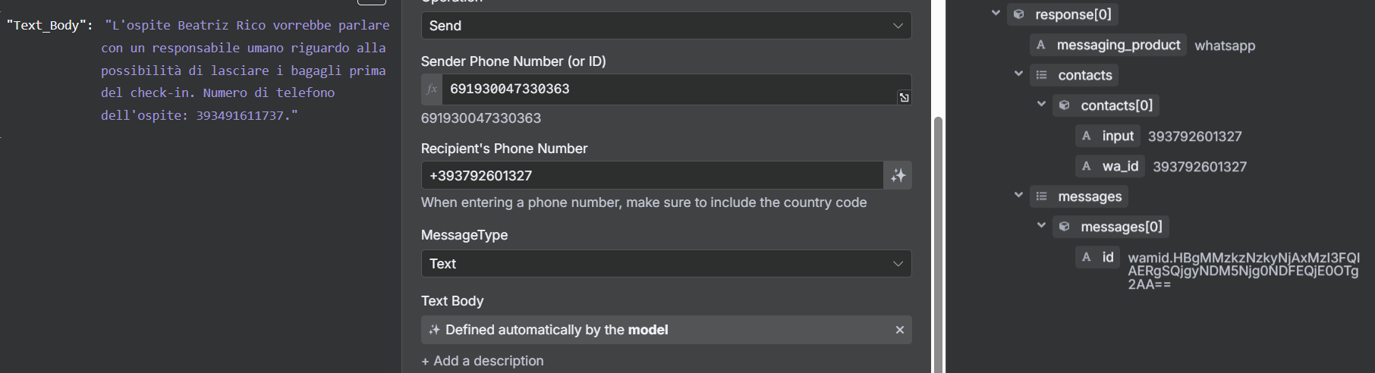Open the Operation dropdown showing Send
The image size is (1375, 373).
click(x=666, y=26)
